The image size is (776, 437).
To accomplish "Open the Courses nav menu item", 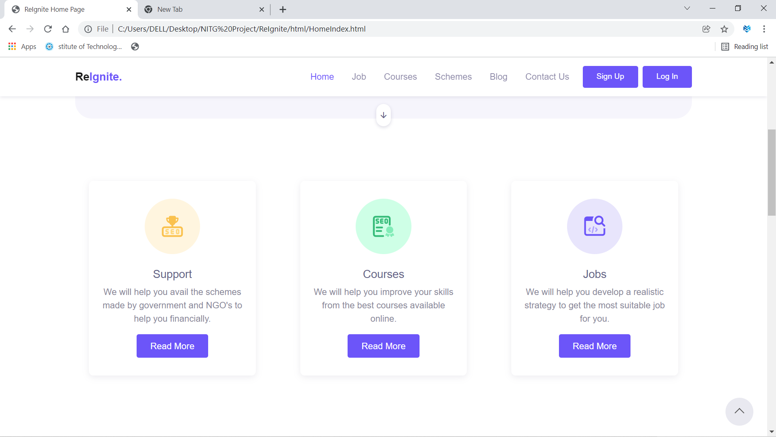I will [400, 77].
